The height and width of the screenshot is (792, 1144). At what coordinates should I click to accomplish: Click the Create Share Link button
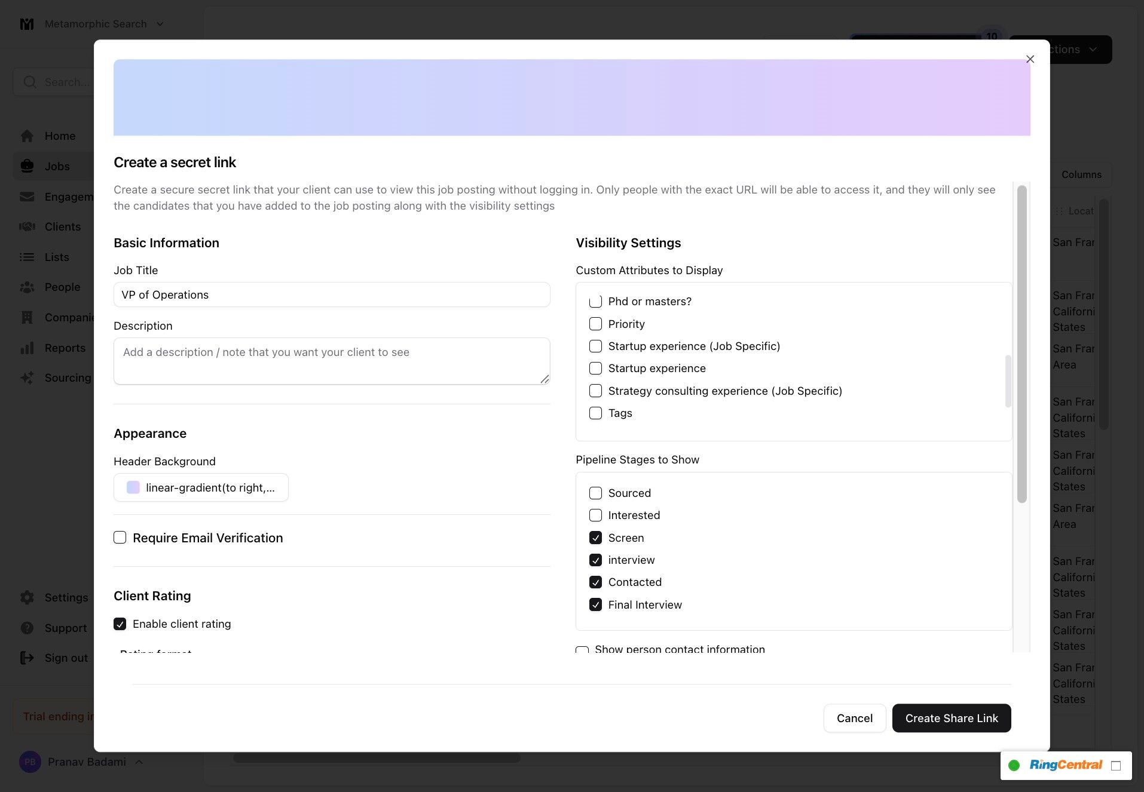coord(952,718)
